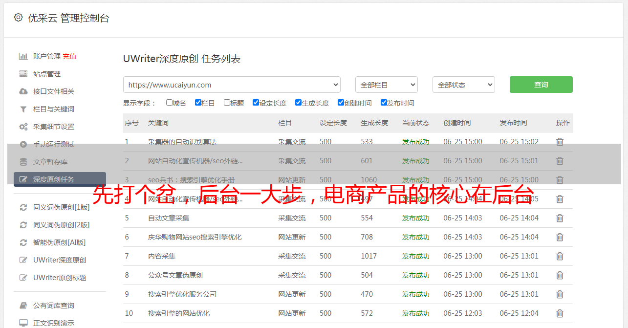The width and height of the screenshot is (628, 328).
Task: Click the cloud upload icon for 接口文件相关
Action: [x=23, y=91]
